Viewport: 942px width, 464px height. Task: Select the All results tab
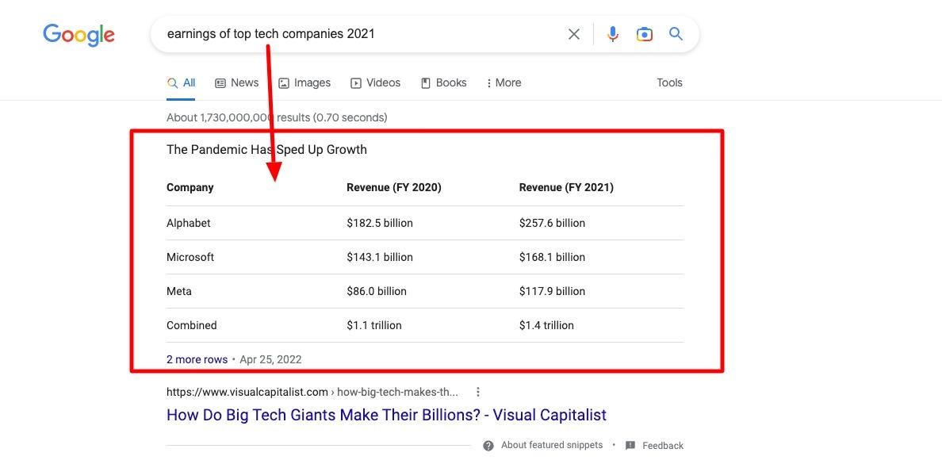181,83
